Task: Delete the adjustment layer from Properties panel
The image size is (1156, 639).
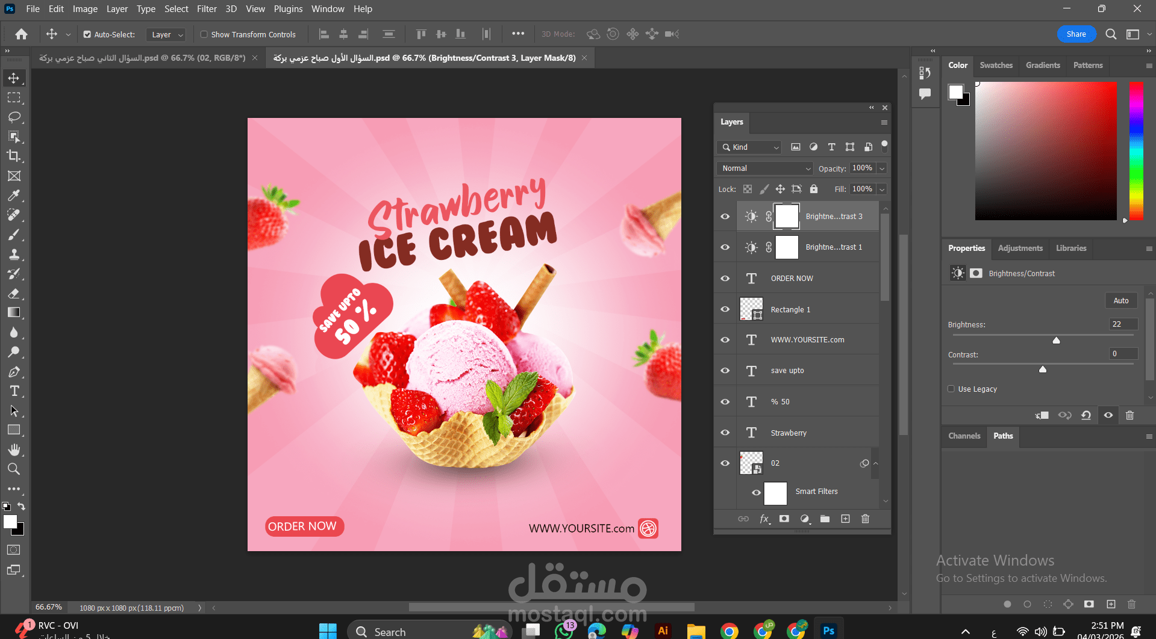Action: click(x=1130, y=415)
